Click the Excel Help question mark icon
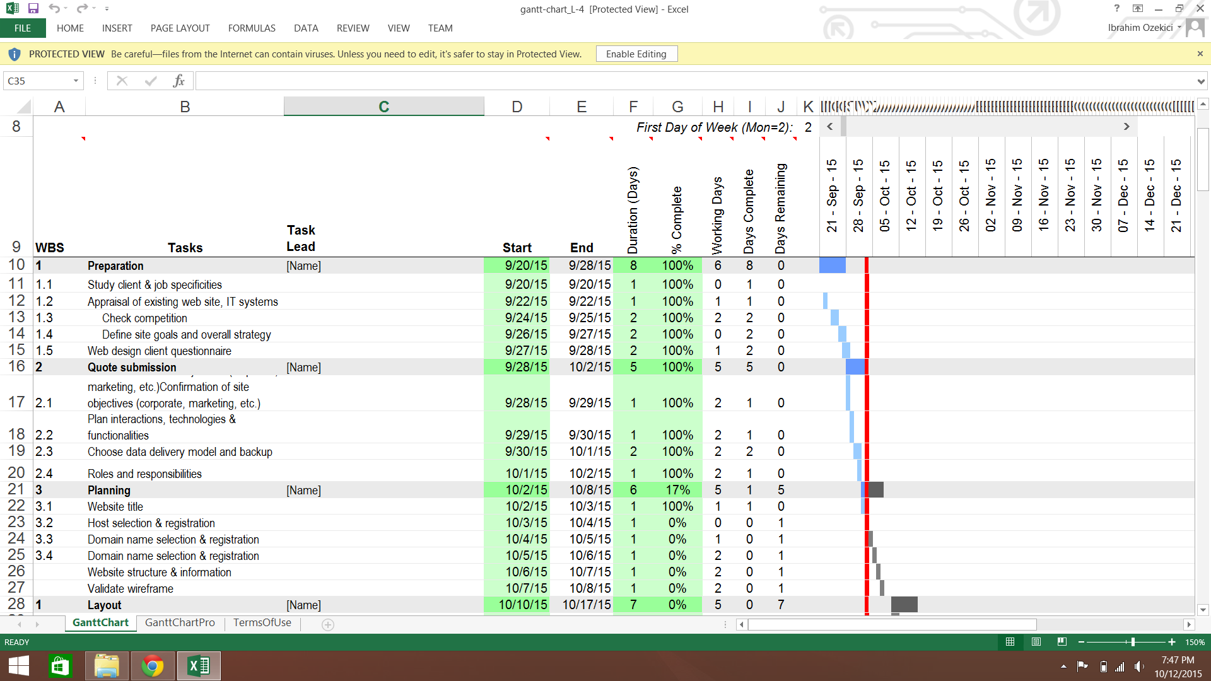Viewport: 1211px width, 681px height. pyautogui.click(x=1116, y=9)
